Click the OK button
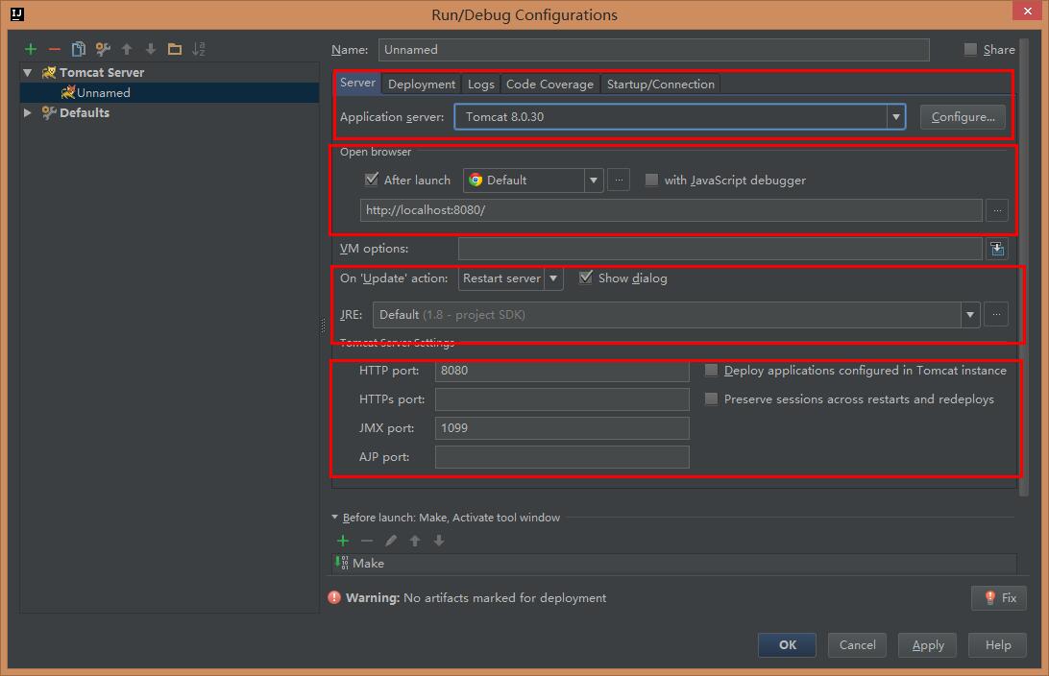 pyautogui.click(x=788, y=644)
